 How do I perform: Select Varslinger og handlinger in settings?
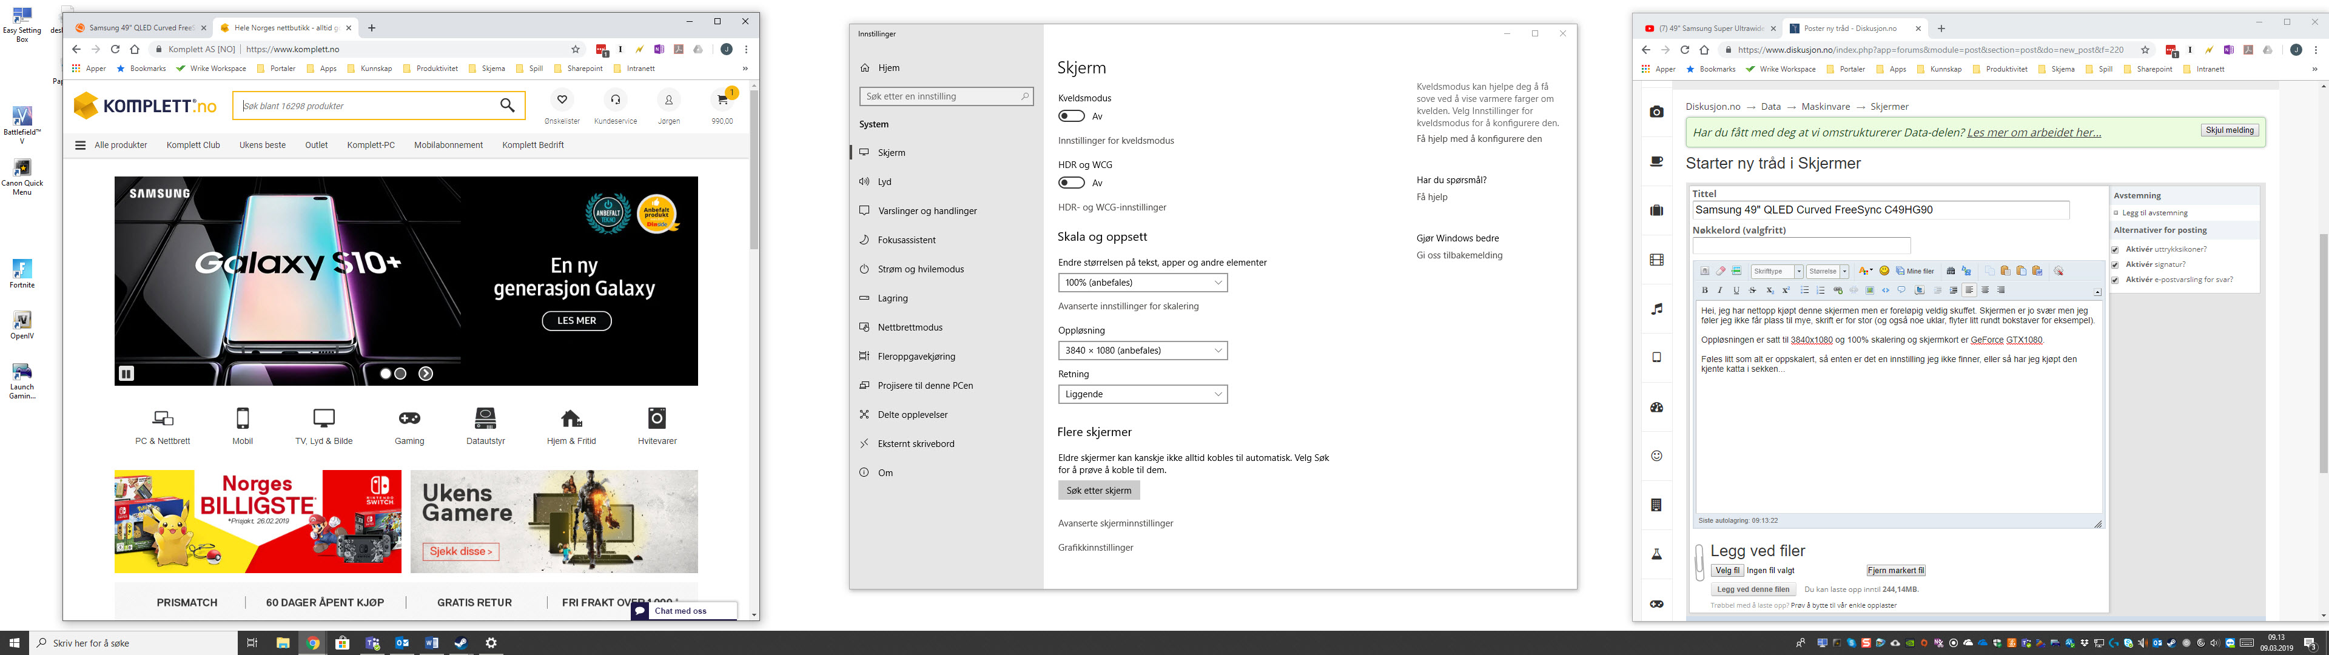[x=946, y=211]
